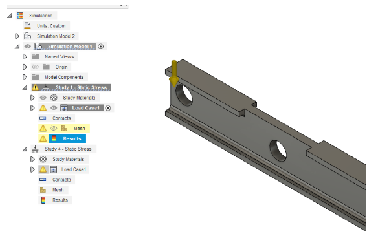Toggle visibility of Simulation Model 1
This screenshot has width=367, height=236.
pos(28,47)
